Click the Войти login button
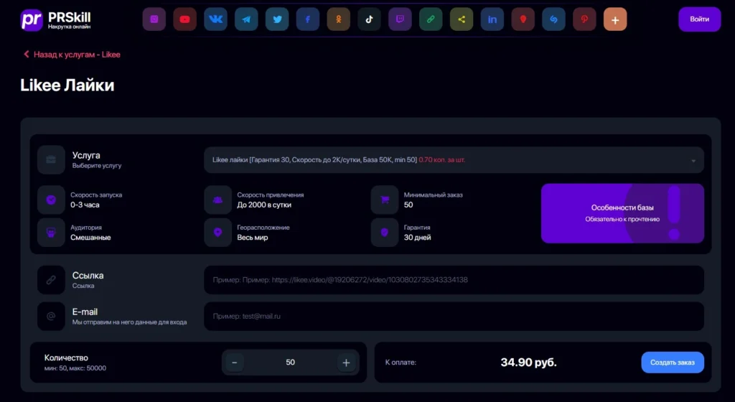This screenshot has height=402, width=735. pyautogui.click(x=699, y=19)
